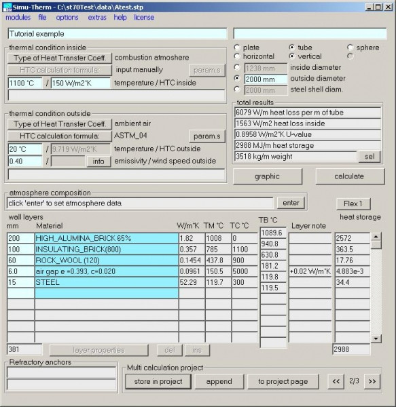
Task: Click the inside temperature field 1100 °C
Action: pyautogui.click(x=25, y=83)
